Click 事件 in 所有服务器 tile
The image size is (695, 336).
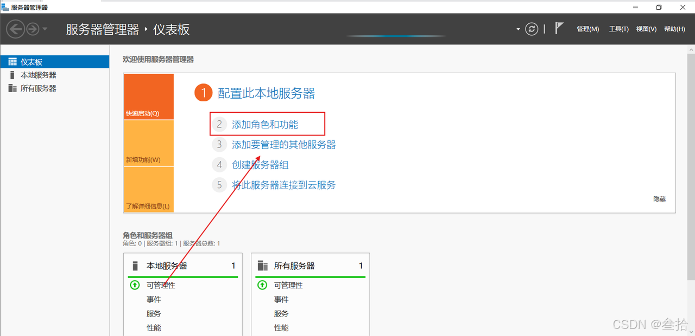click(x=281, y=299)
